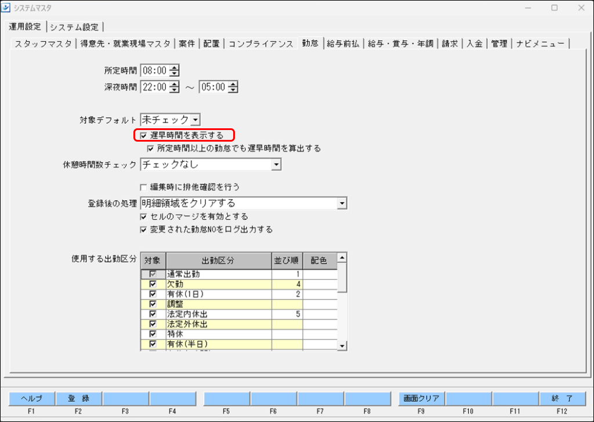Click the 並び順 column header
This screenshot has width=594, height=422.
(287, 261)
